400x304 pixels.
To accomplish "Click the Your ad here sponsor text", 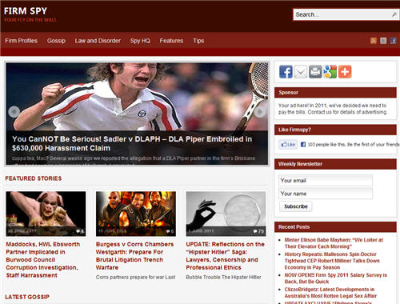I will (x=333, y=109).
